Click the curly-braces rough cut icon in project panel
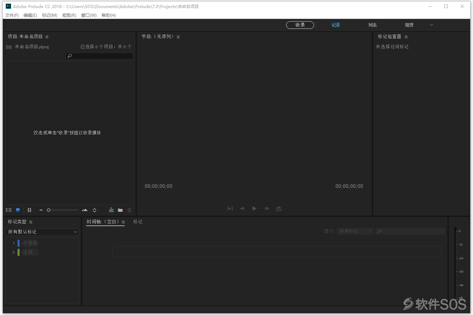The width and height of the screenshot is (473, 315). (x=29, y=210)
